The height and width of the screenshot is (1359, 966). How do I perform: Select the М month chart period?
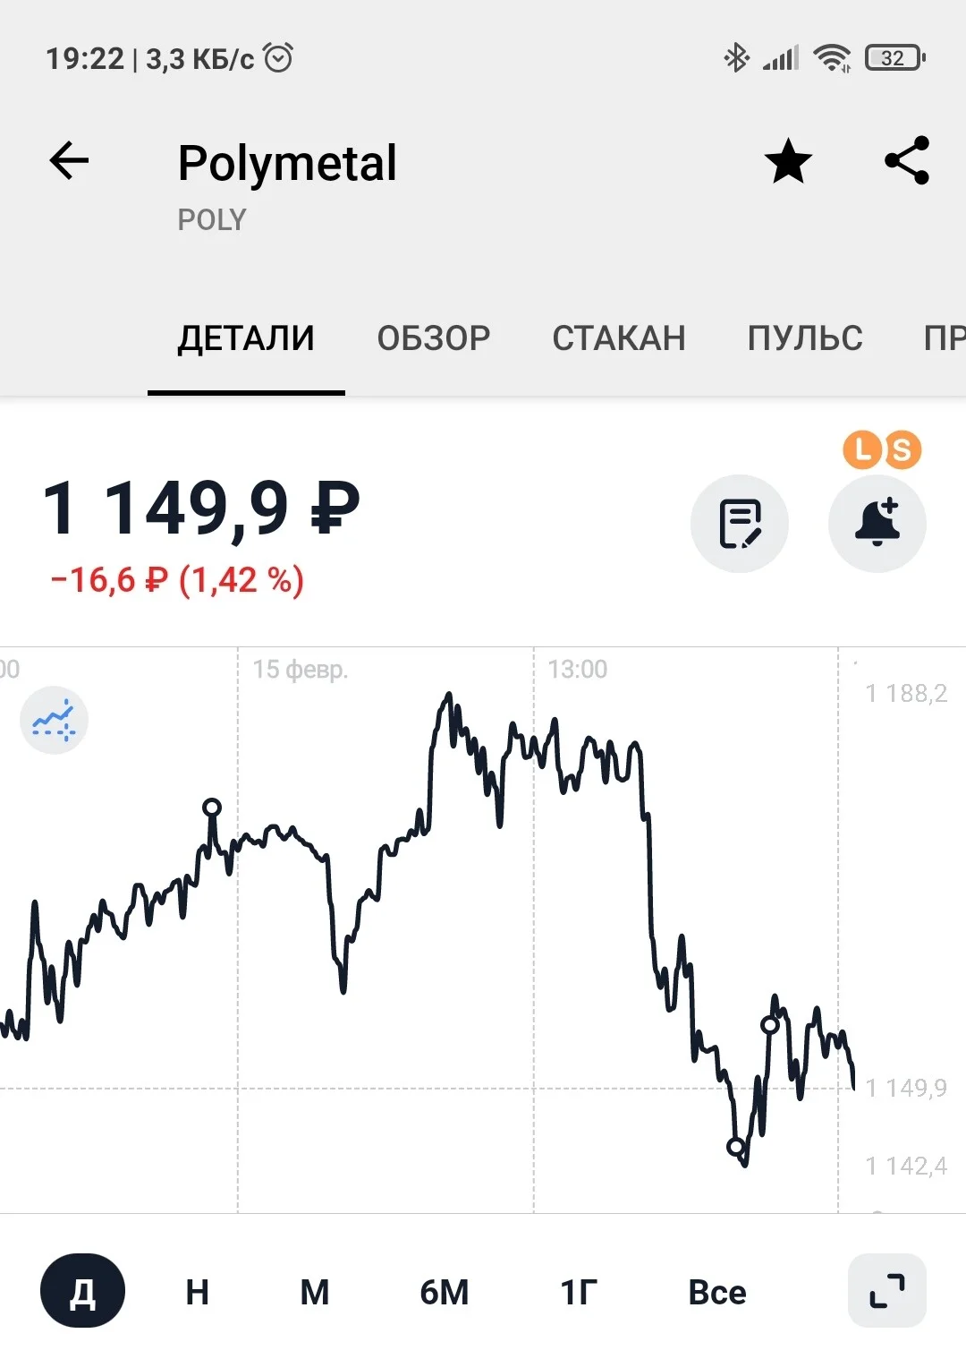point(315,1292)
